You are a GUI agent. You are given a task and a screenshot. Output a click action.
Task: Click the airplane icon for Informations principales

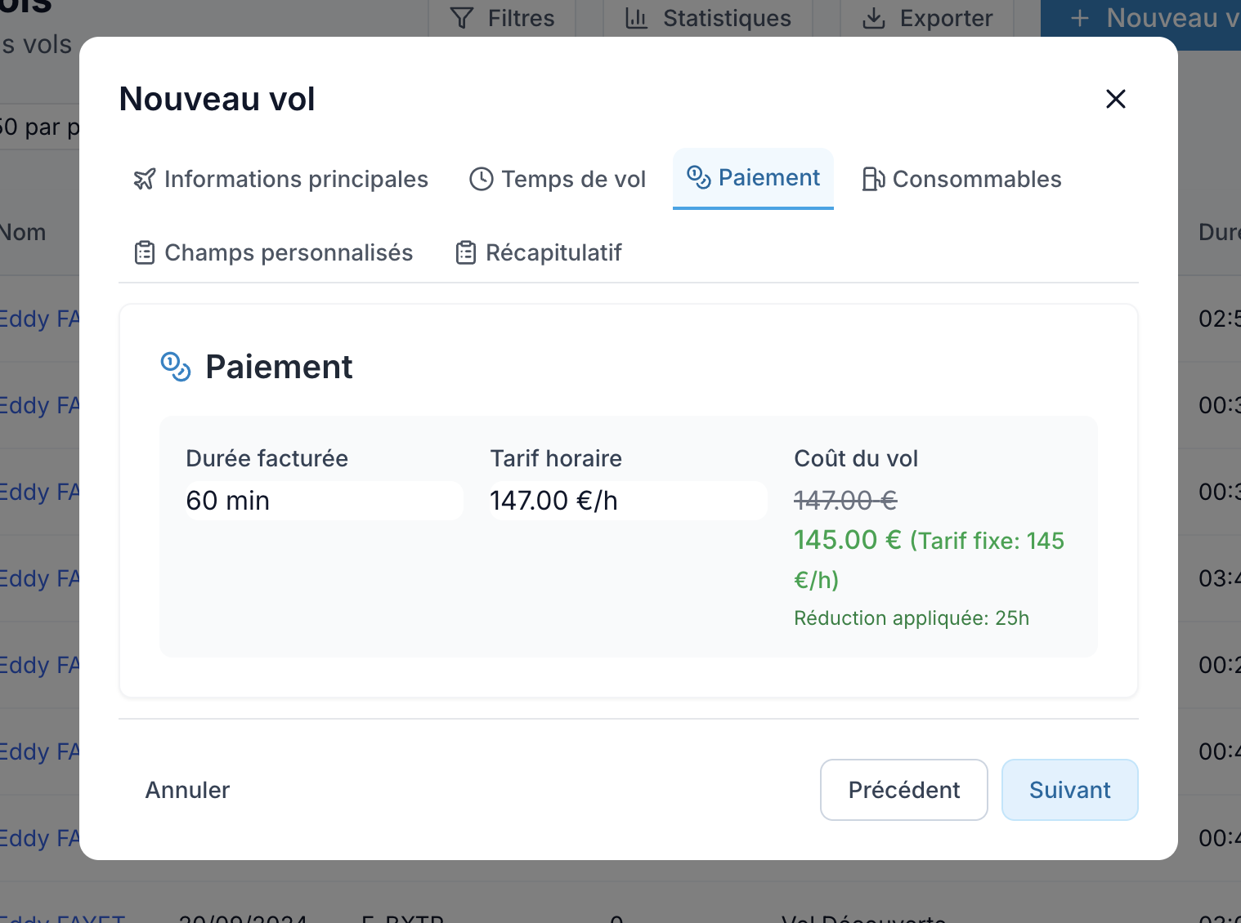coord(144,179)
